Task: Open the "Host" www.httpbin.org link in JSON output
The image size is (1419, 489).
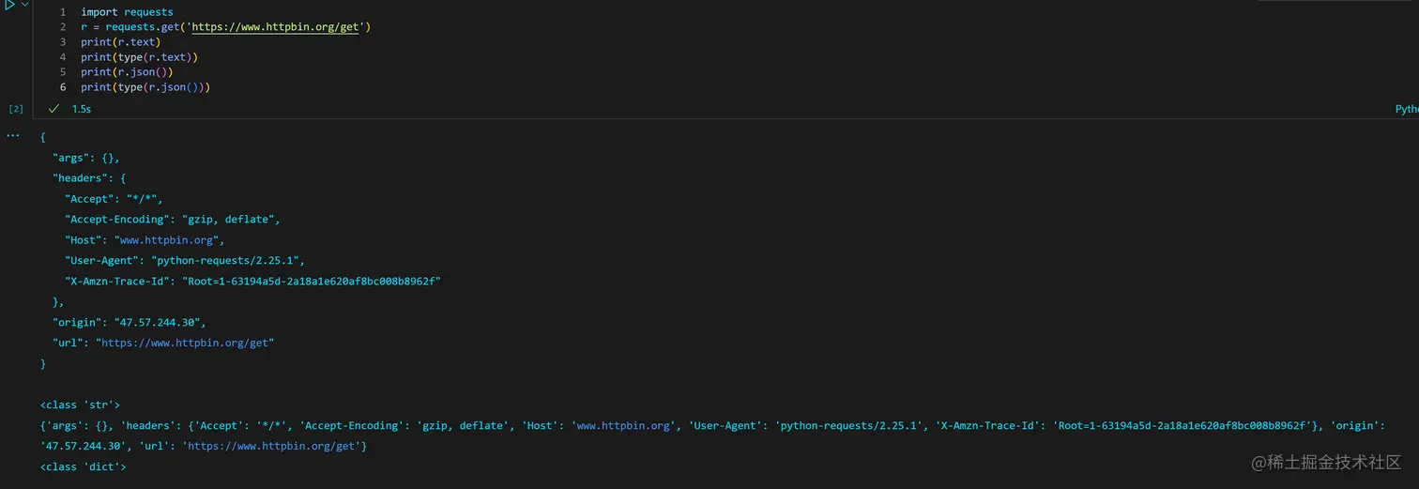Action: pyautogui.click(x=169, y=239)
